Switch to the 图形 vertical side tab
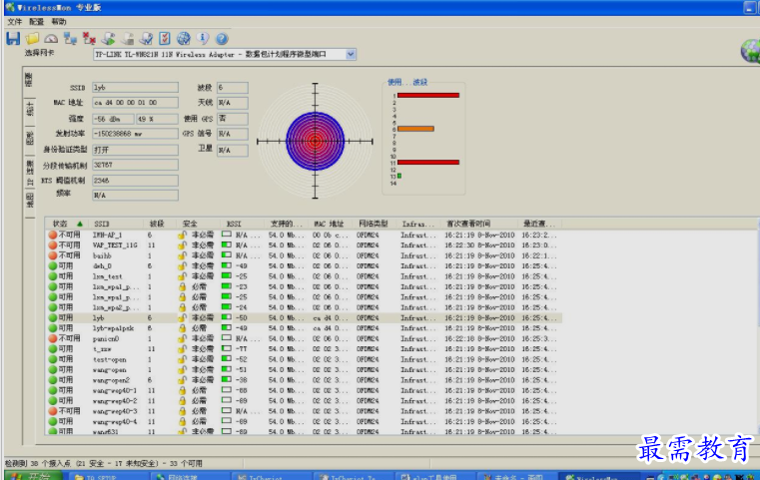 coord(30,138)
